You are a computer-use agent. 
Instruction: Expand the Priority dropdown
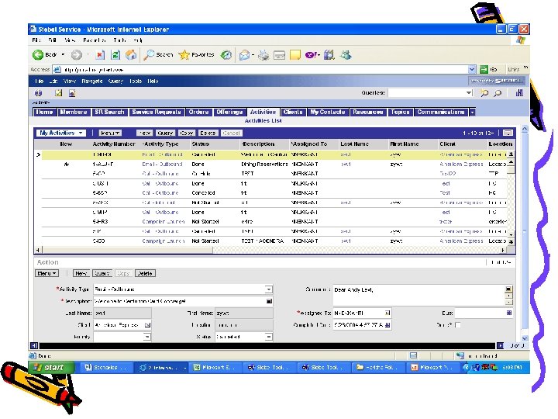pyautogui.click(x=147, y=337)
